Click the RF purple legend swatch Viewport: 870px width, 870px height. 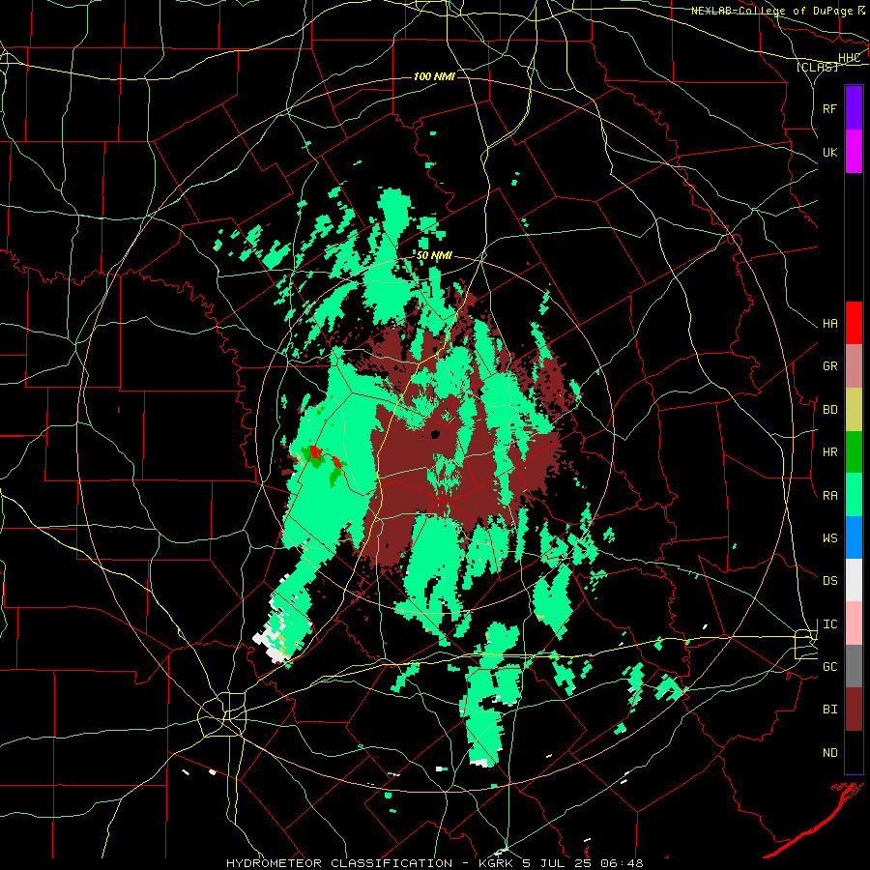click(x=854, y=107)
